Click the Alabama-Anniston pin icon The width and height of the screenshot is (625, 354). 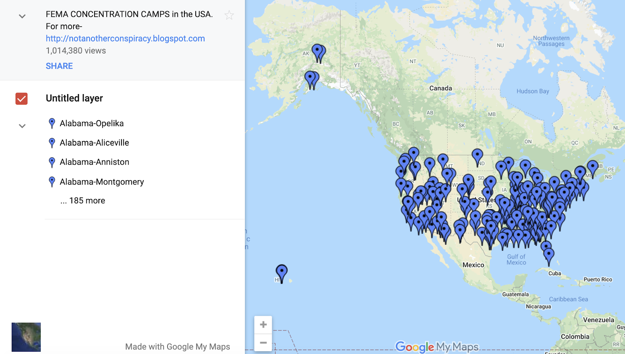pyautogui.click(x=52, y=162)
